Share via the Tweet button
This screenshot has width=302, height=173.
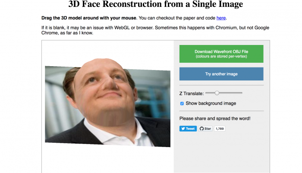pyautogui.click(x=188, y=128)
